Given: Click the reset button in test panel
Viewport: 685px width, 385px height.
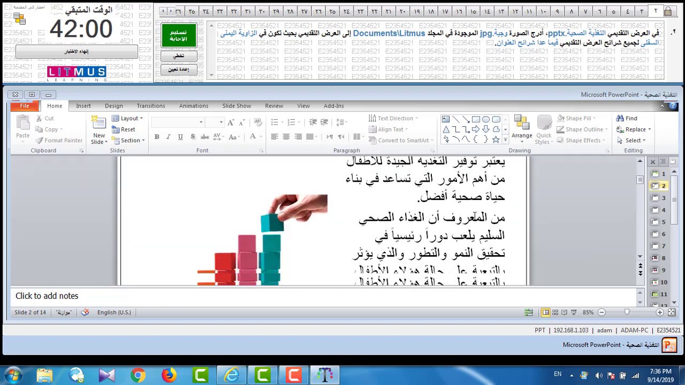Looking at the screenshot, I should (179, 70).
